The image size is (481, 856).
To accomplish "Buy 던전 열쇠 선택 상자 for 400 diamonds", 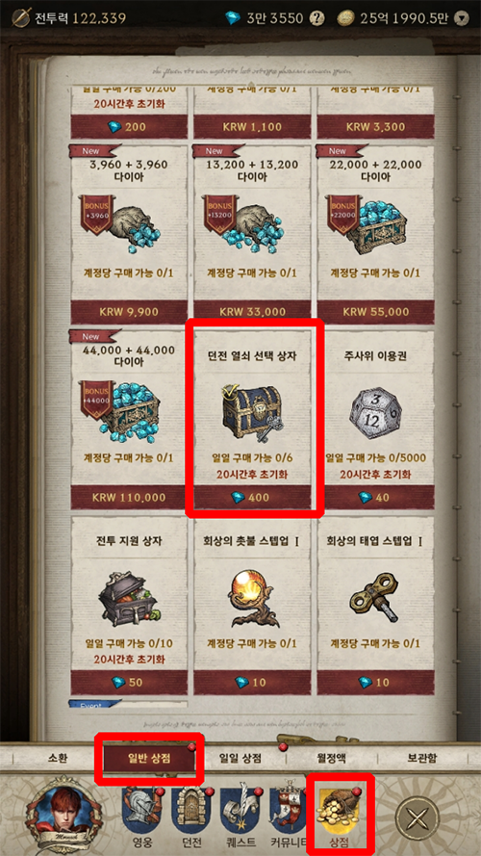I will coord(252,498).
